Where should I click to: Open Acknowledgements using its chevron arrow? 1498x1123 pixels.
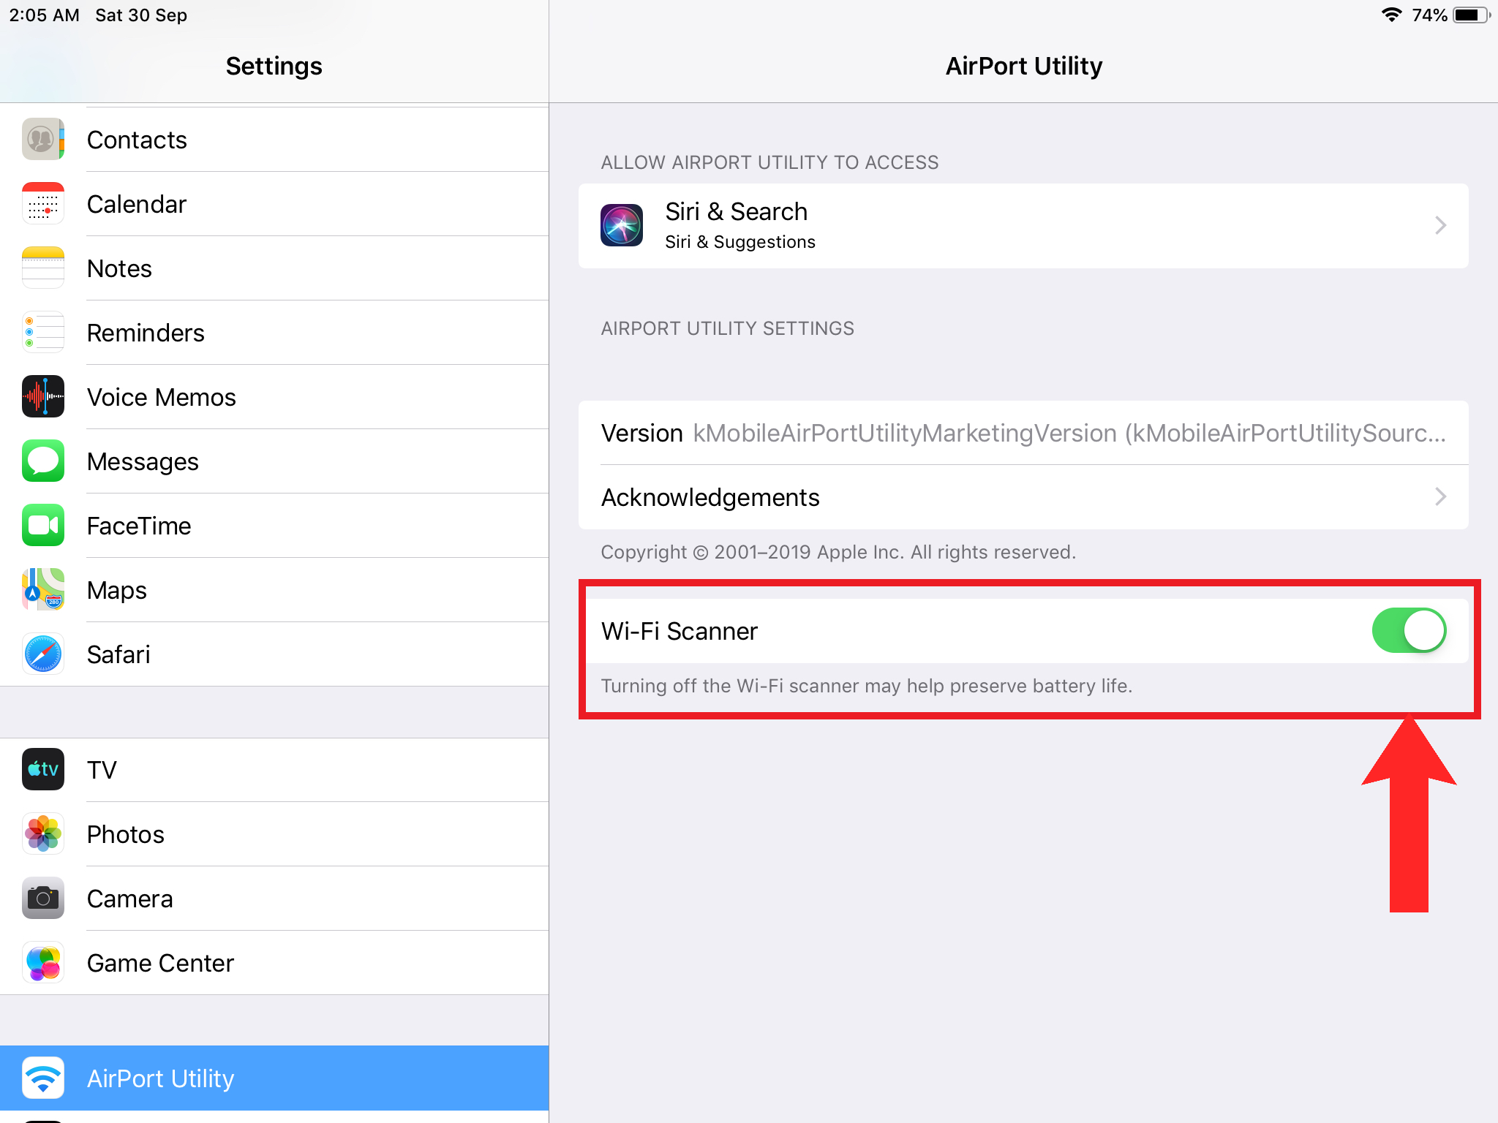1440,497
